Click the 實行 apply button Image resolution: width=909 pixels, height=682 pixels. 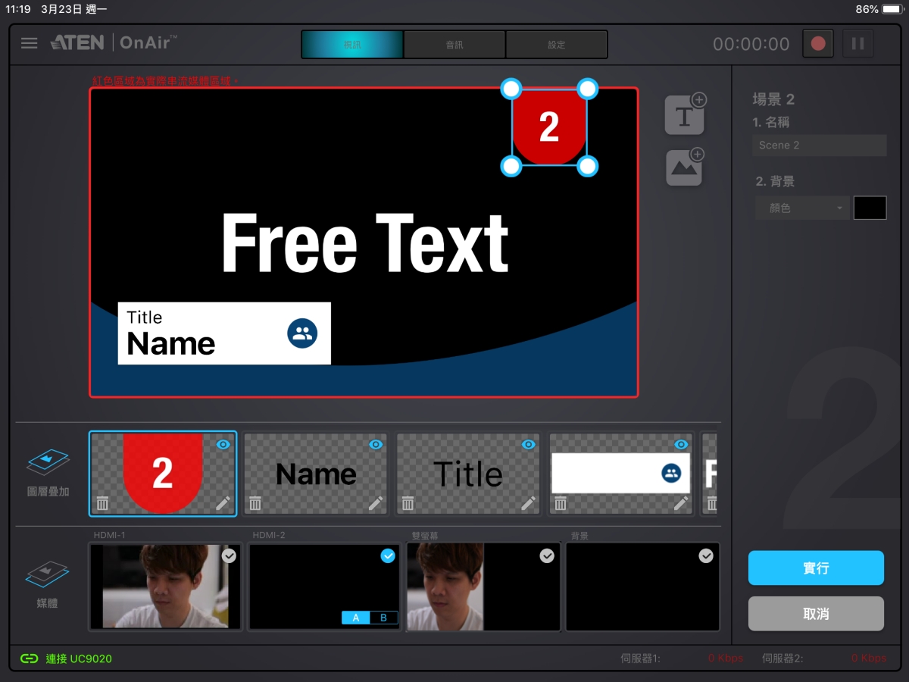click(x=816, y=568)
